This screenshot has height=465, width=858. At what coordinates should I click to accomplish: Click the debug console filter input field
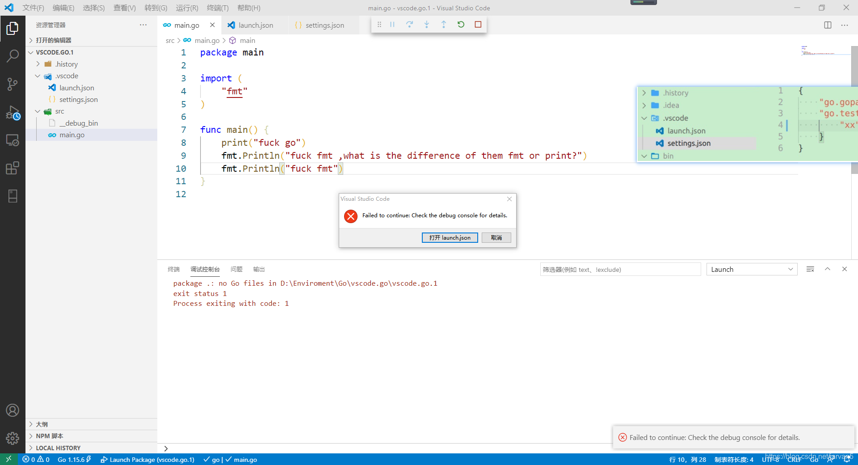coord(620,269)
